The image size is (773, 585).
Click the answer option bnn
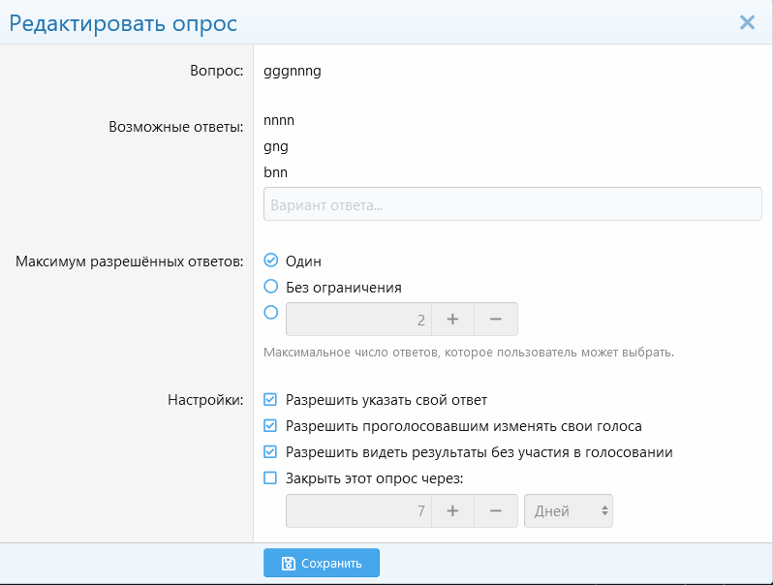click(275, 172)
